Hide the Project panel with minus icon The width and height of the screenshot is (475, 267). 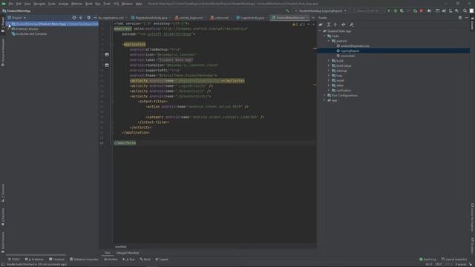pos(95,18)
